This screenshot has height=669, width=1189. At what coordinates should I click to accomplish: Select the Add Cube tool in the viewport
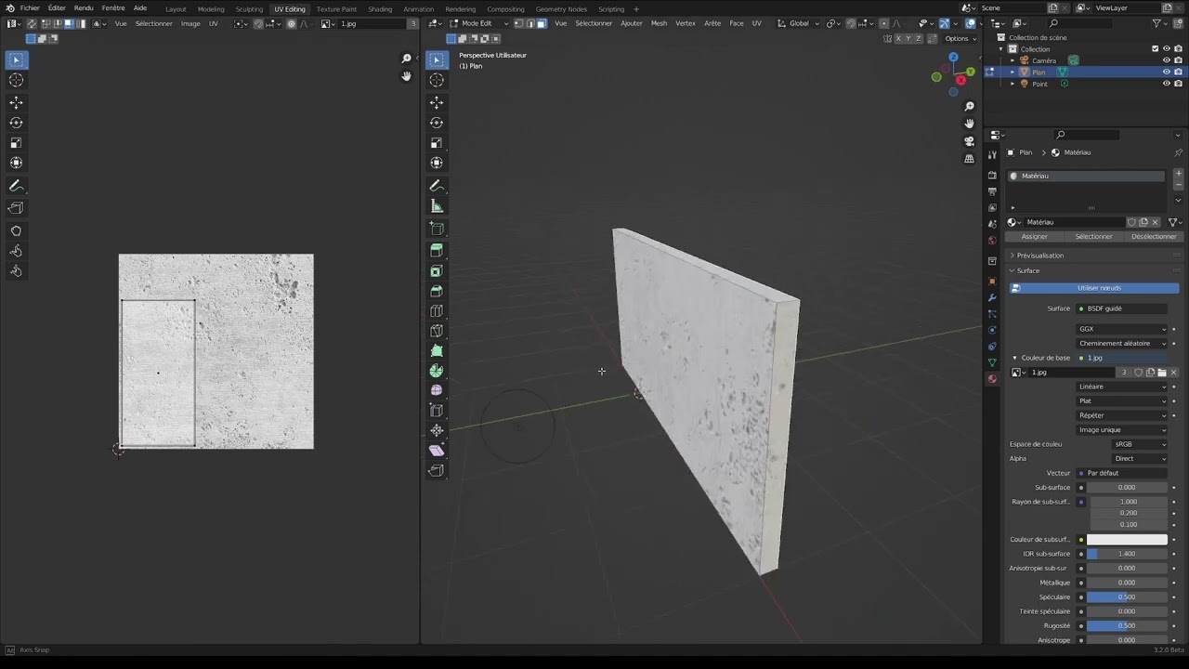pyautogui.click(x=437, y=229)
